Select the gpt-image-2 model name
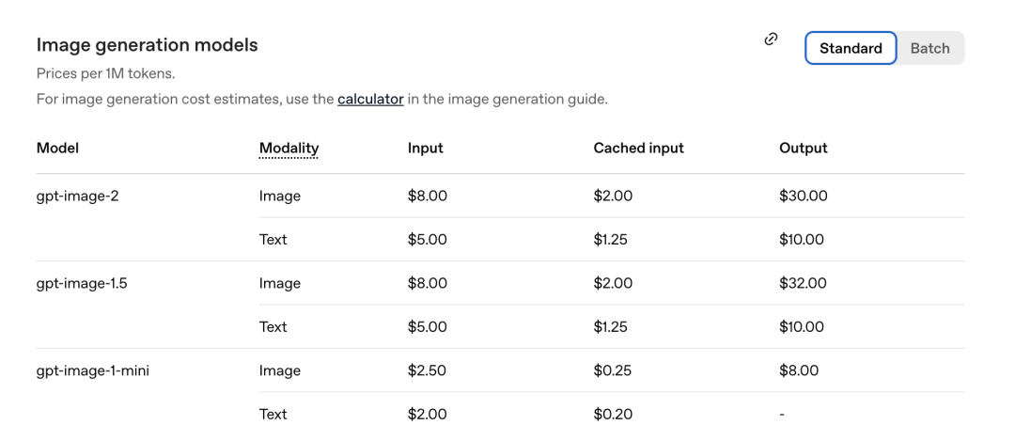The width and height of the screenshot is (1015, 441). click(x=77, y=196)
